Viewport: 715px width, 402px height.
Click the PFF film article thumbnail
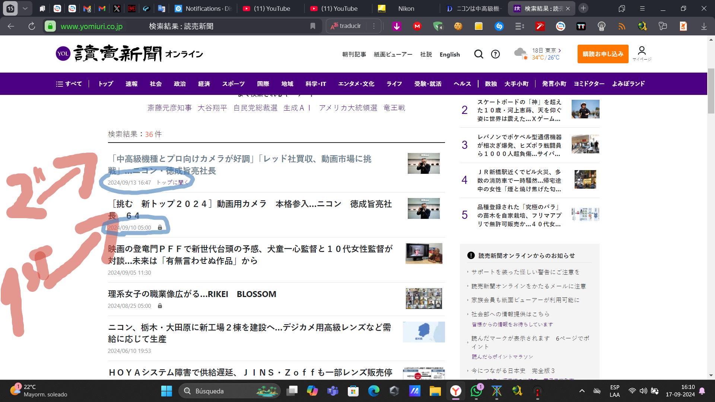point(424,253)
